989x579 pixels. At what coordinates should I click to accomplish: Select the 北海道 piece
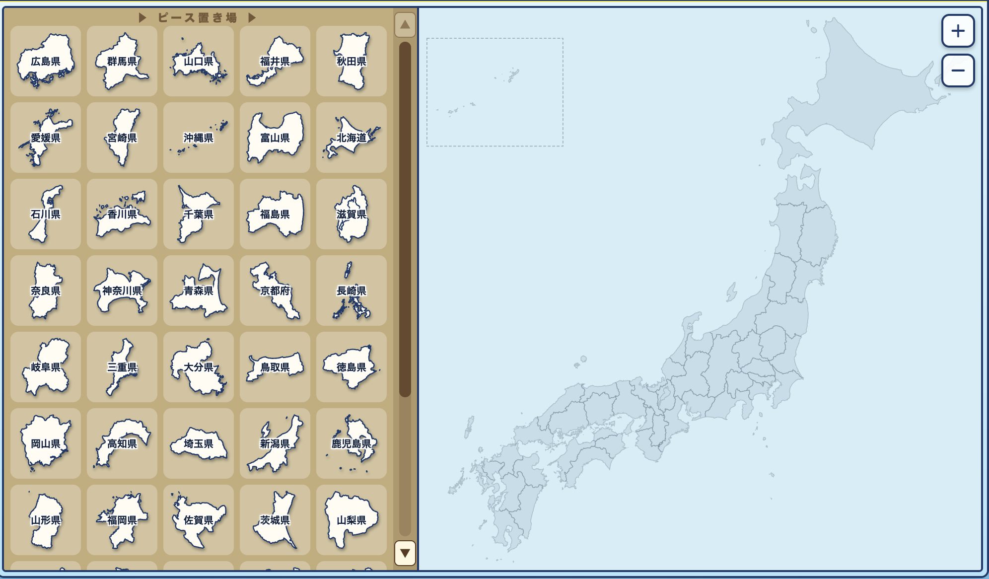(352, 138)
